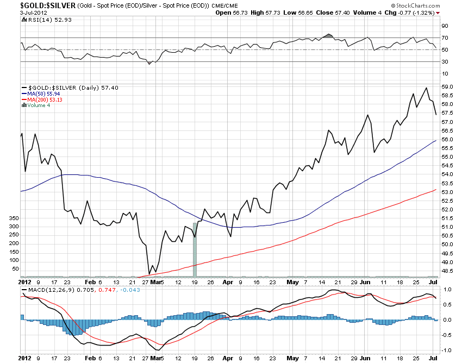The image size is (462, 363).
Task: Click the 56.0 price axis label
Action: tap(447, 139)
